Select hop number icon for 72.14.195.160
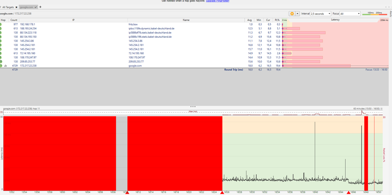This screenshot has height=195, width=392. pyautogui.click(x=1, y=53)
